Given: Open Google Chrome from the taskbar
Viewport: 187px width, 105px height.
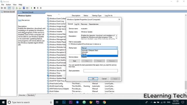Looking at the screenshot, I should (x=104, y=102).
